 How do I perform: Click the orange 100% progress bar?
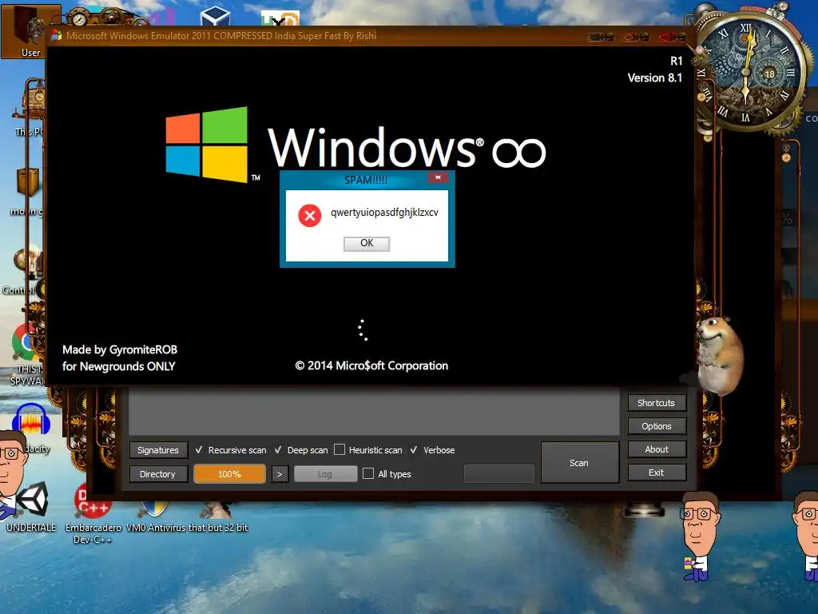(229, 474)
